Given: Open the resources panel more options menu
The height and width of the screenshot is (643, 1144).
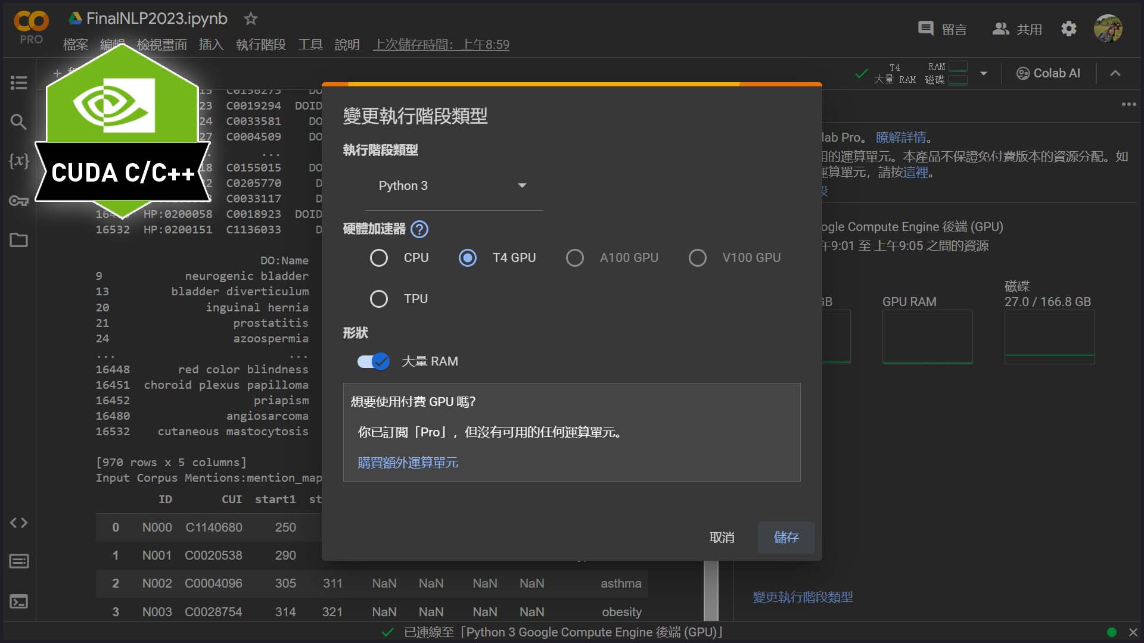Looking at the screenshot, I should tap(1129, 104).
